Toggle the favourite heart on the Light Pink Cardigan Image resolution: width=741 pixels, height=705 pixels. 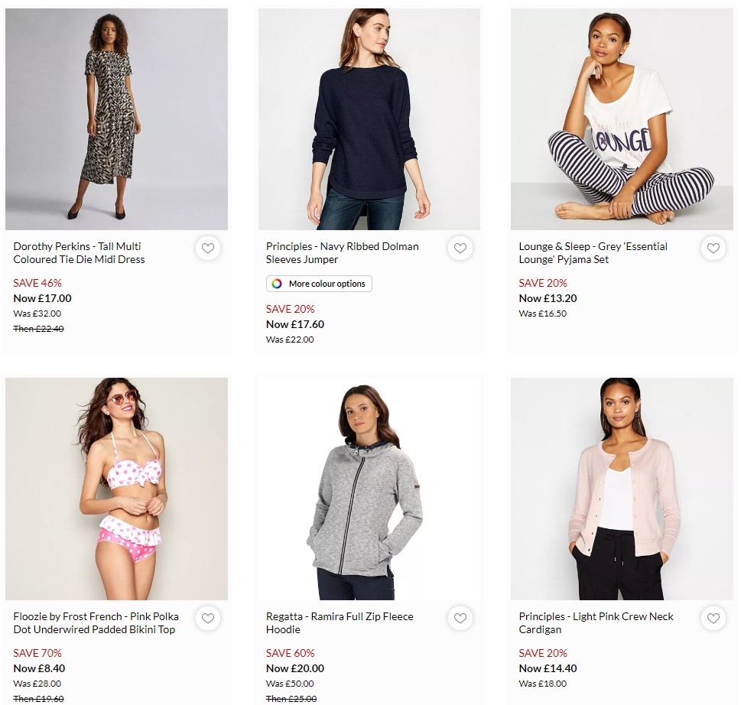pyautogui.click(x=713, y=618)
